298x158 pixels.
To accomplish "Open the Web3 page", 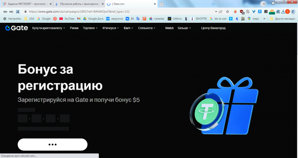I will point(169,28).
